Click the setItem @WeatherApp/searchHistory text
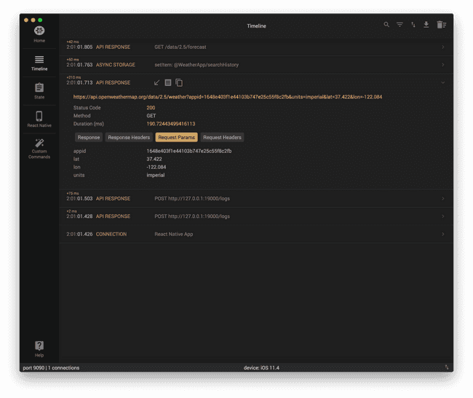 tap(196, 65)
